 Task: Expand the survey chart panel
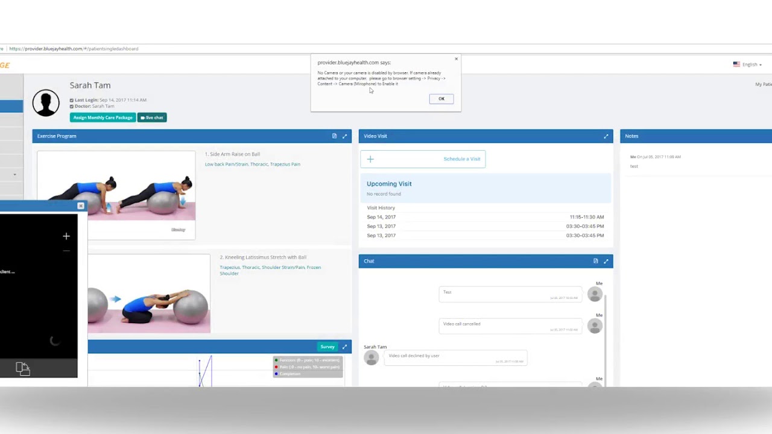(345, 347)
